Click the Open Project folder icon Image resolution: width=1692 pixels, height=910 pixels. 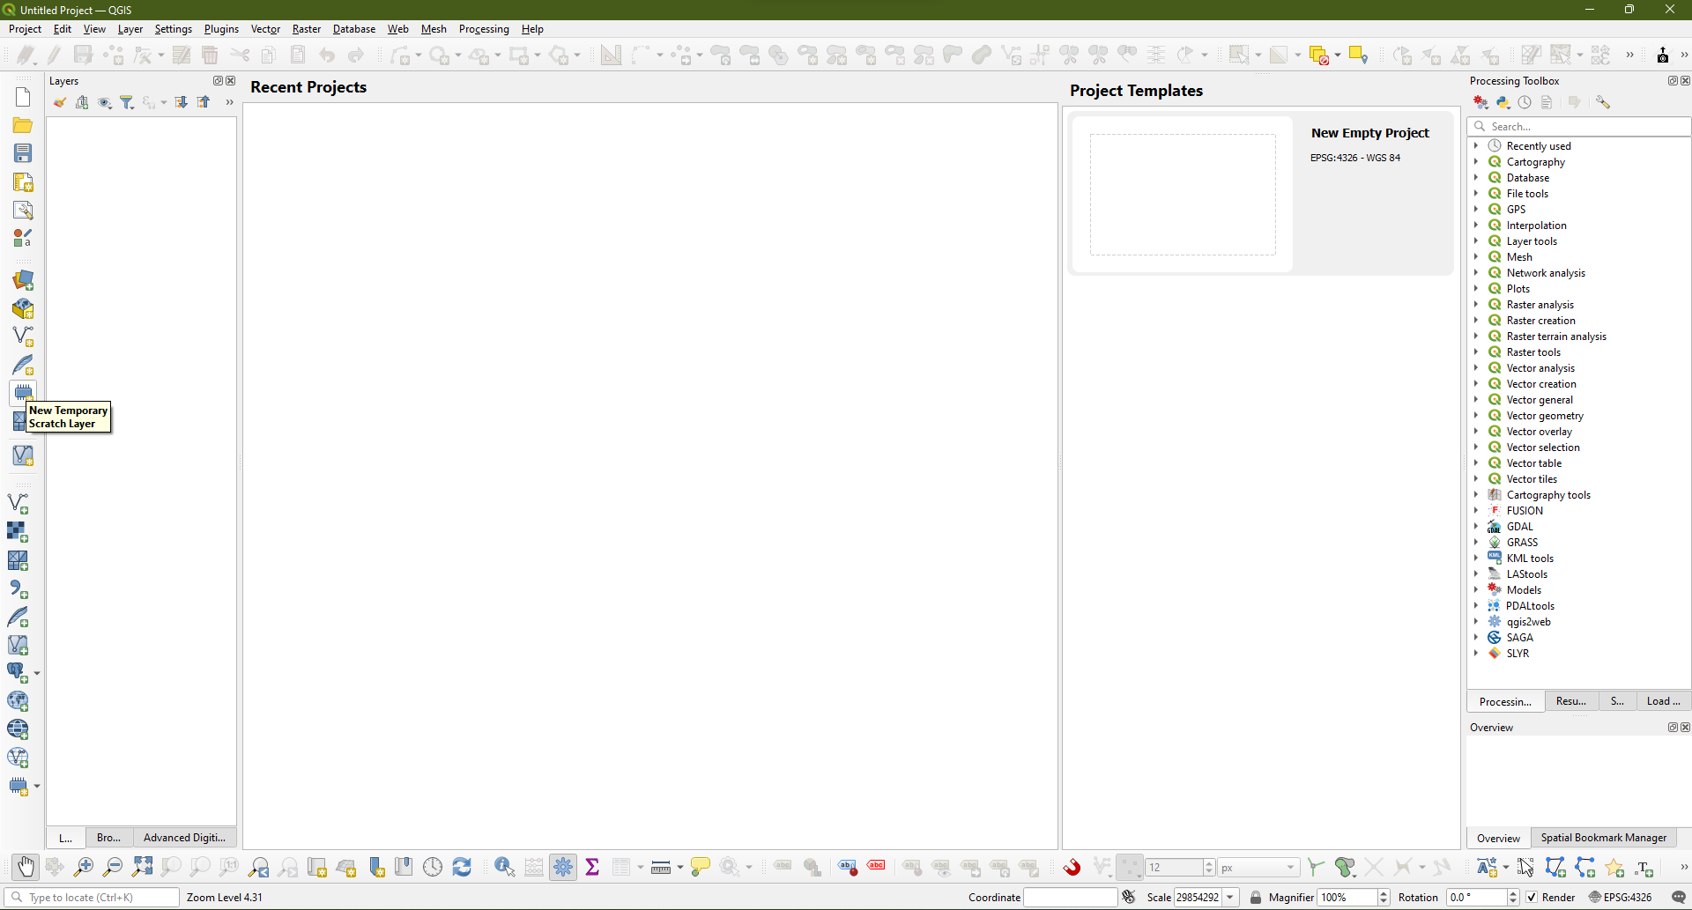(x=23, y=125)
